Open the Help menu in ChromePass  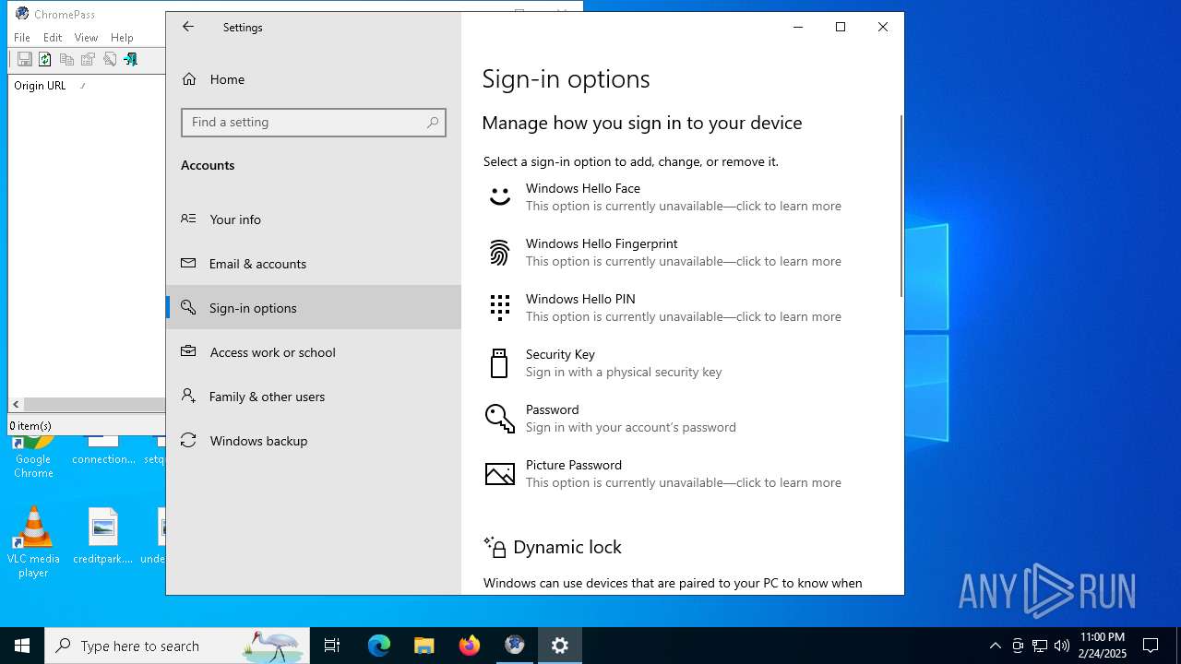[x=122, y=38]
